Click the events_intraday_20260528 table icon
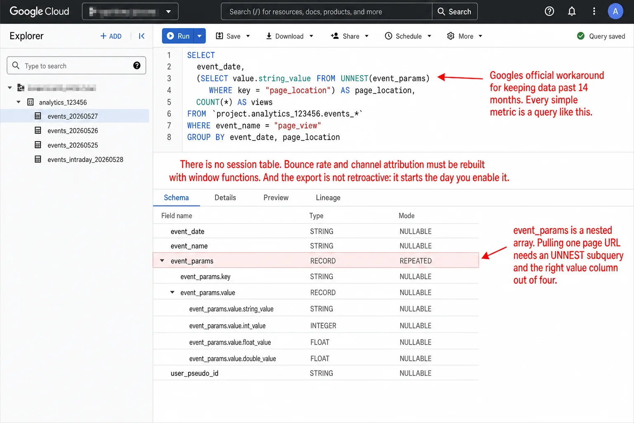 point(38,159)
